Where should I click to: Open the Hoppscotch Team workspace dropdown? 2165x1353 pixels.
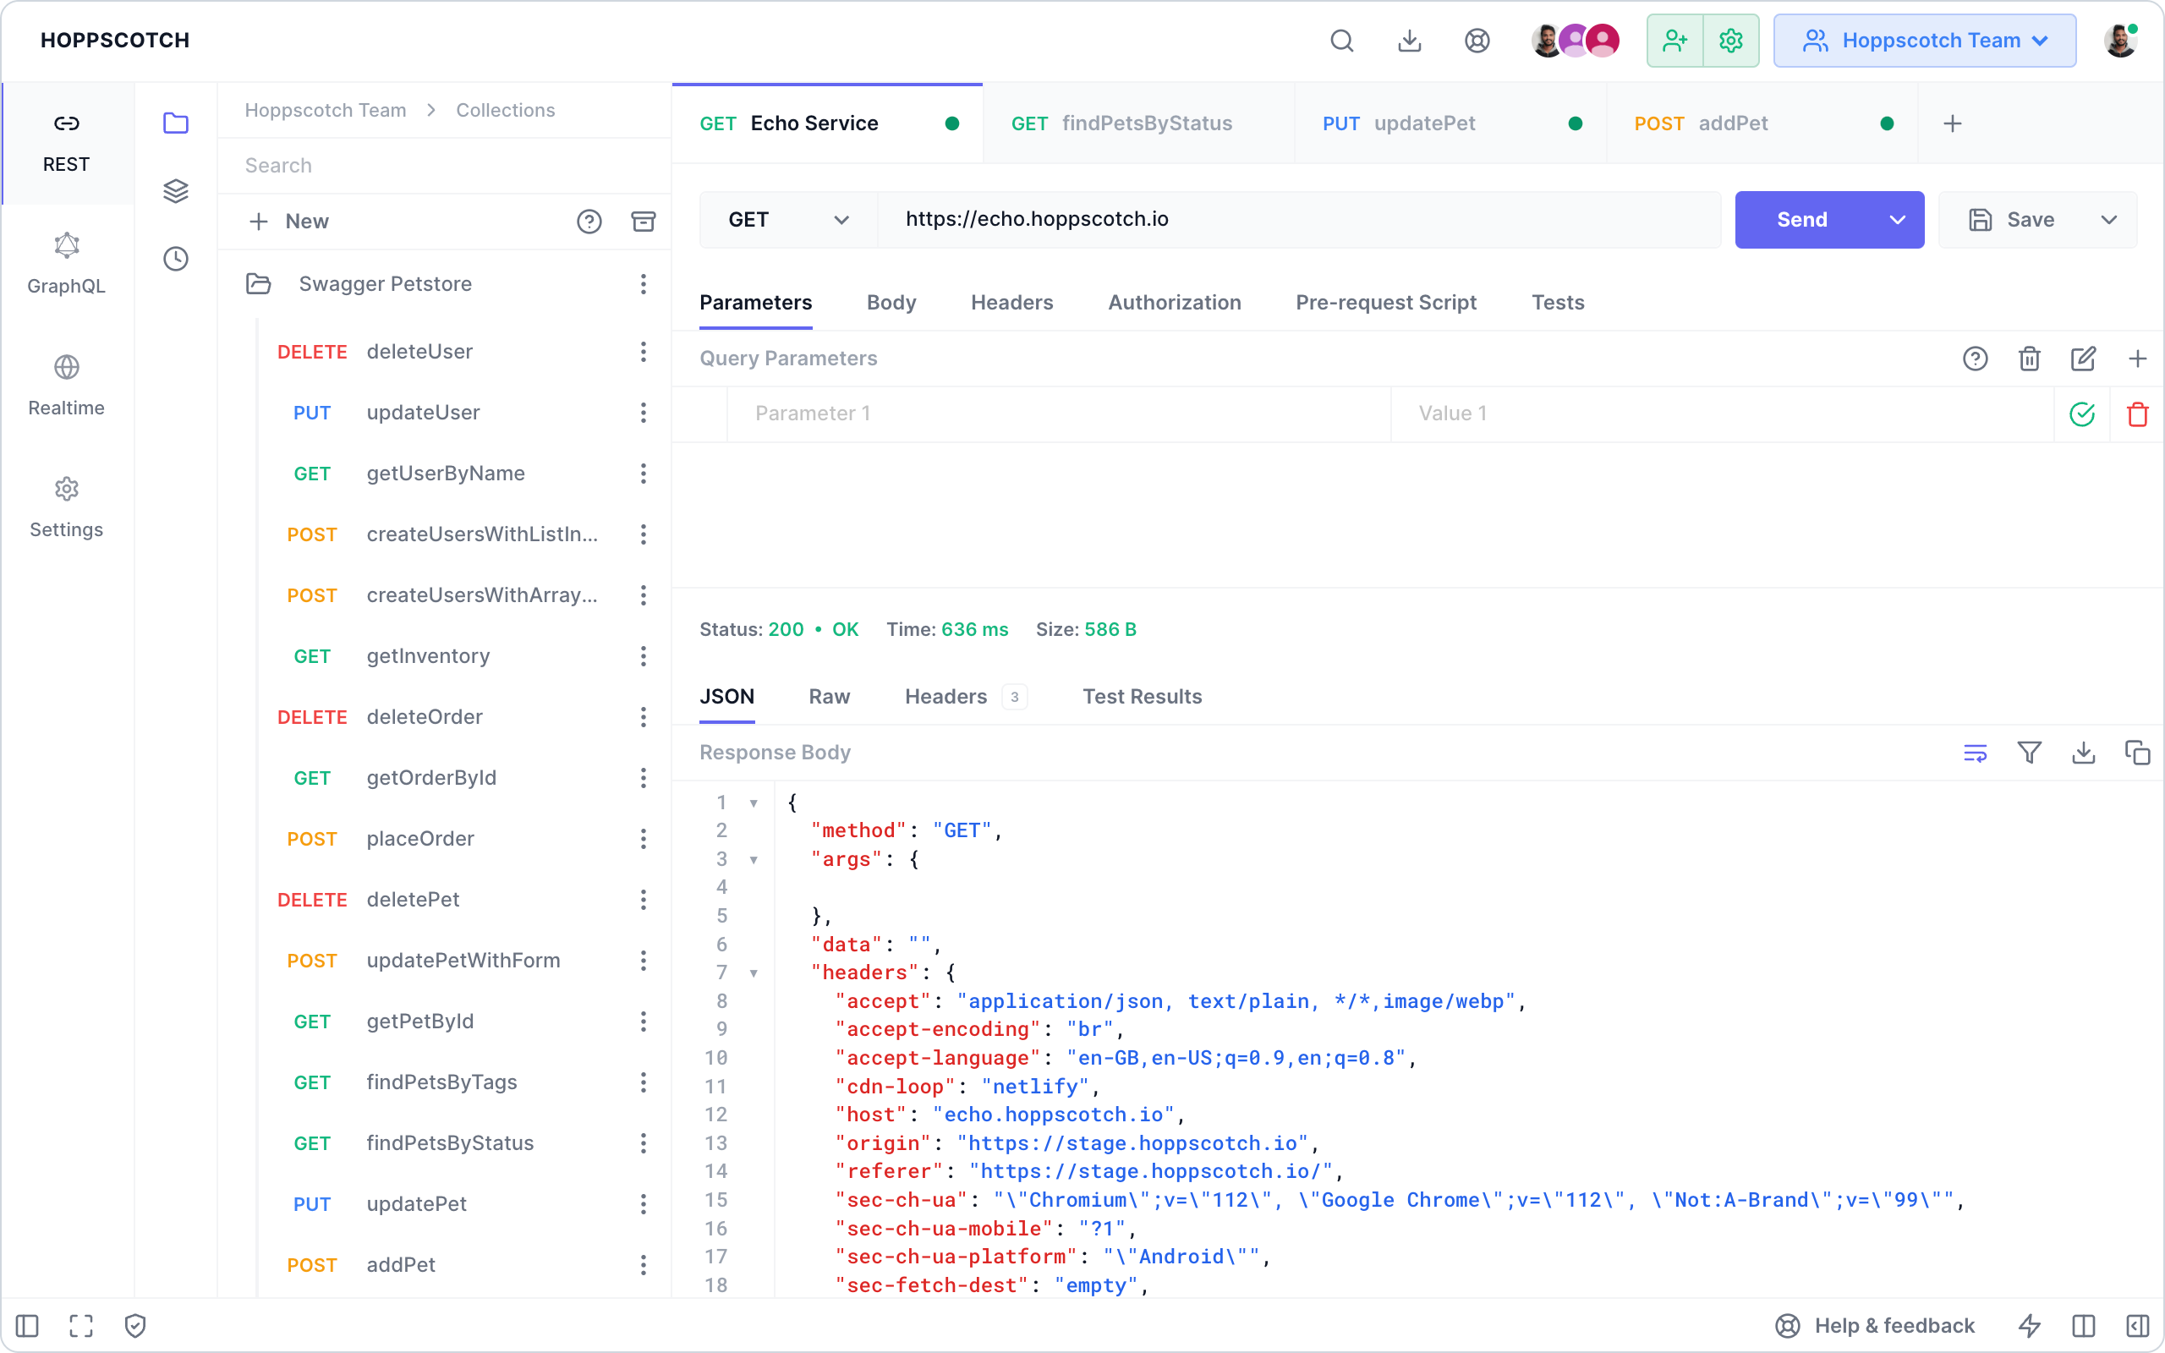point(1924,41)
